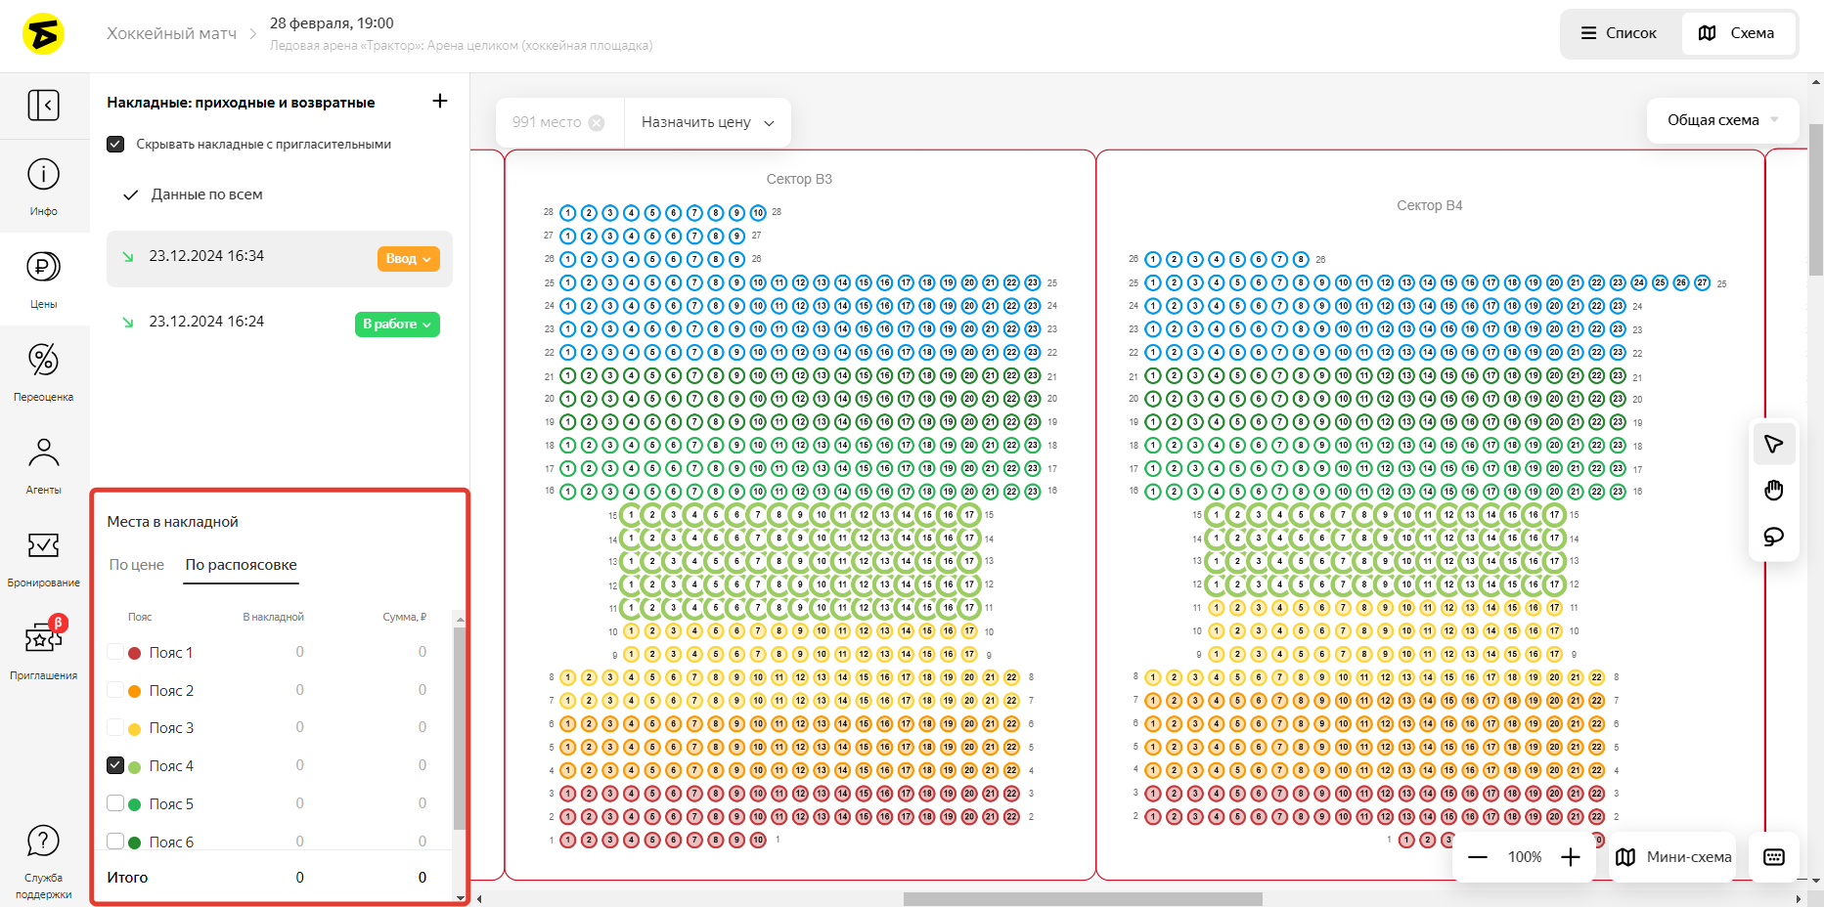Image resolution: width=1824 pixels, height=907 pixels.
Task: Check the Пояс 5 checkbox
Action: tap(115, 803)
